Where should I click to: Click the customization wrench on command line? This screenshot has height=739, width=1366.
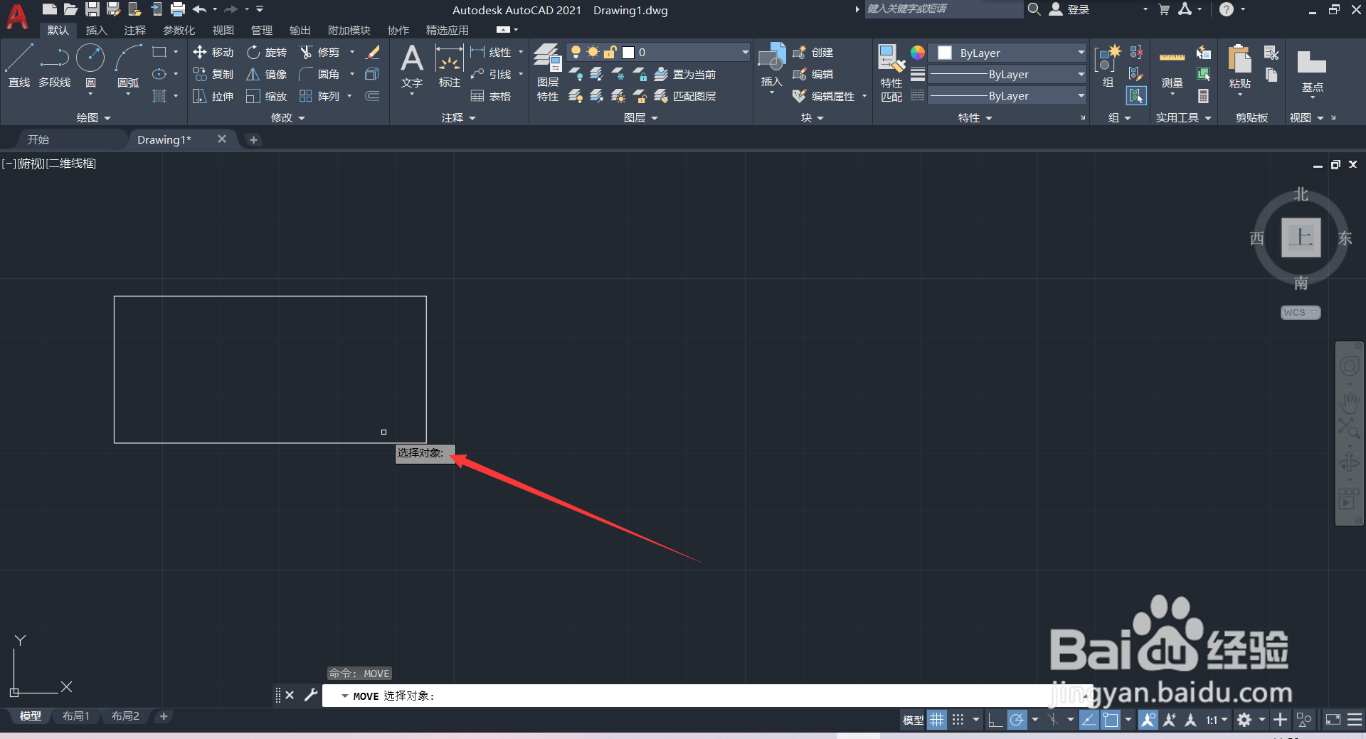click(311, 695)
